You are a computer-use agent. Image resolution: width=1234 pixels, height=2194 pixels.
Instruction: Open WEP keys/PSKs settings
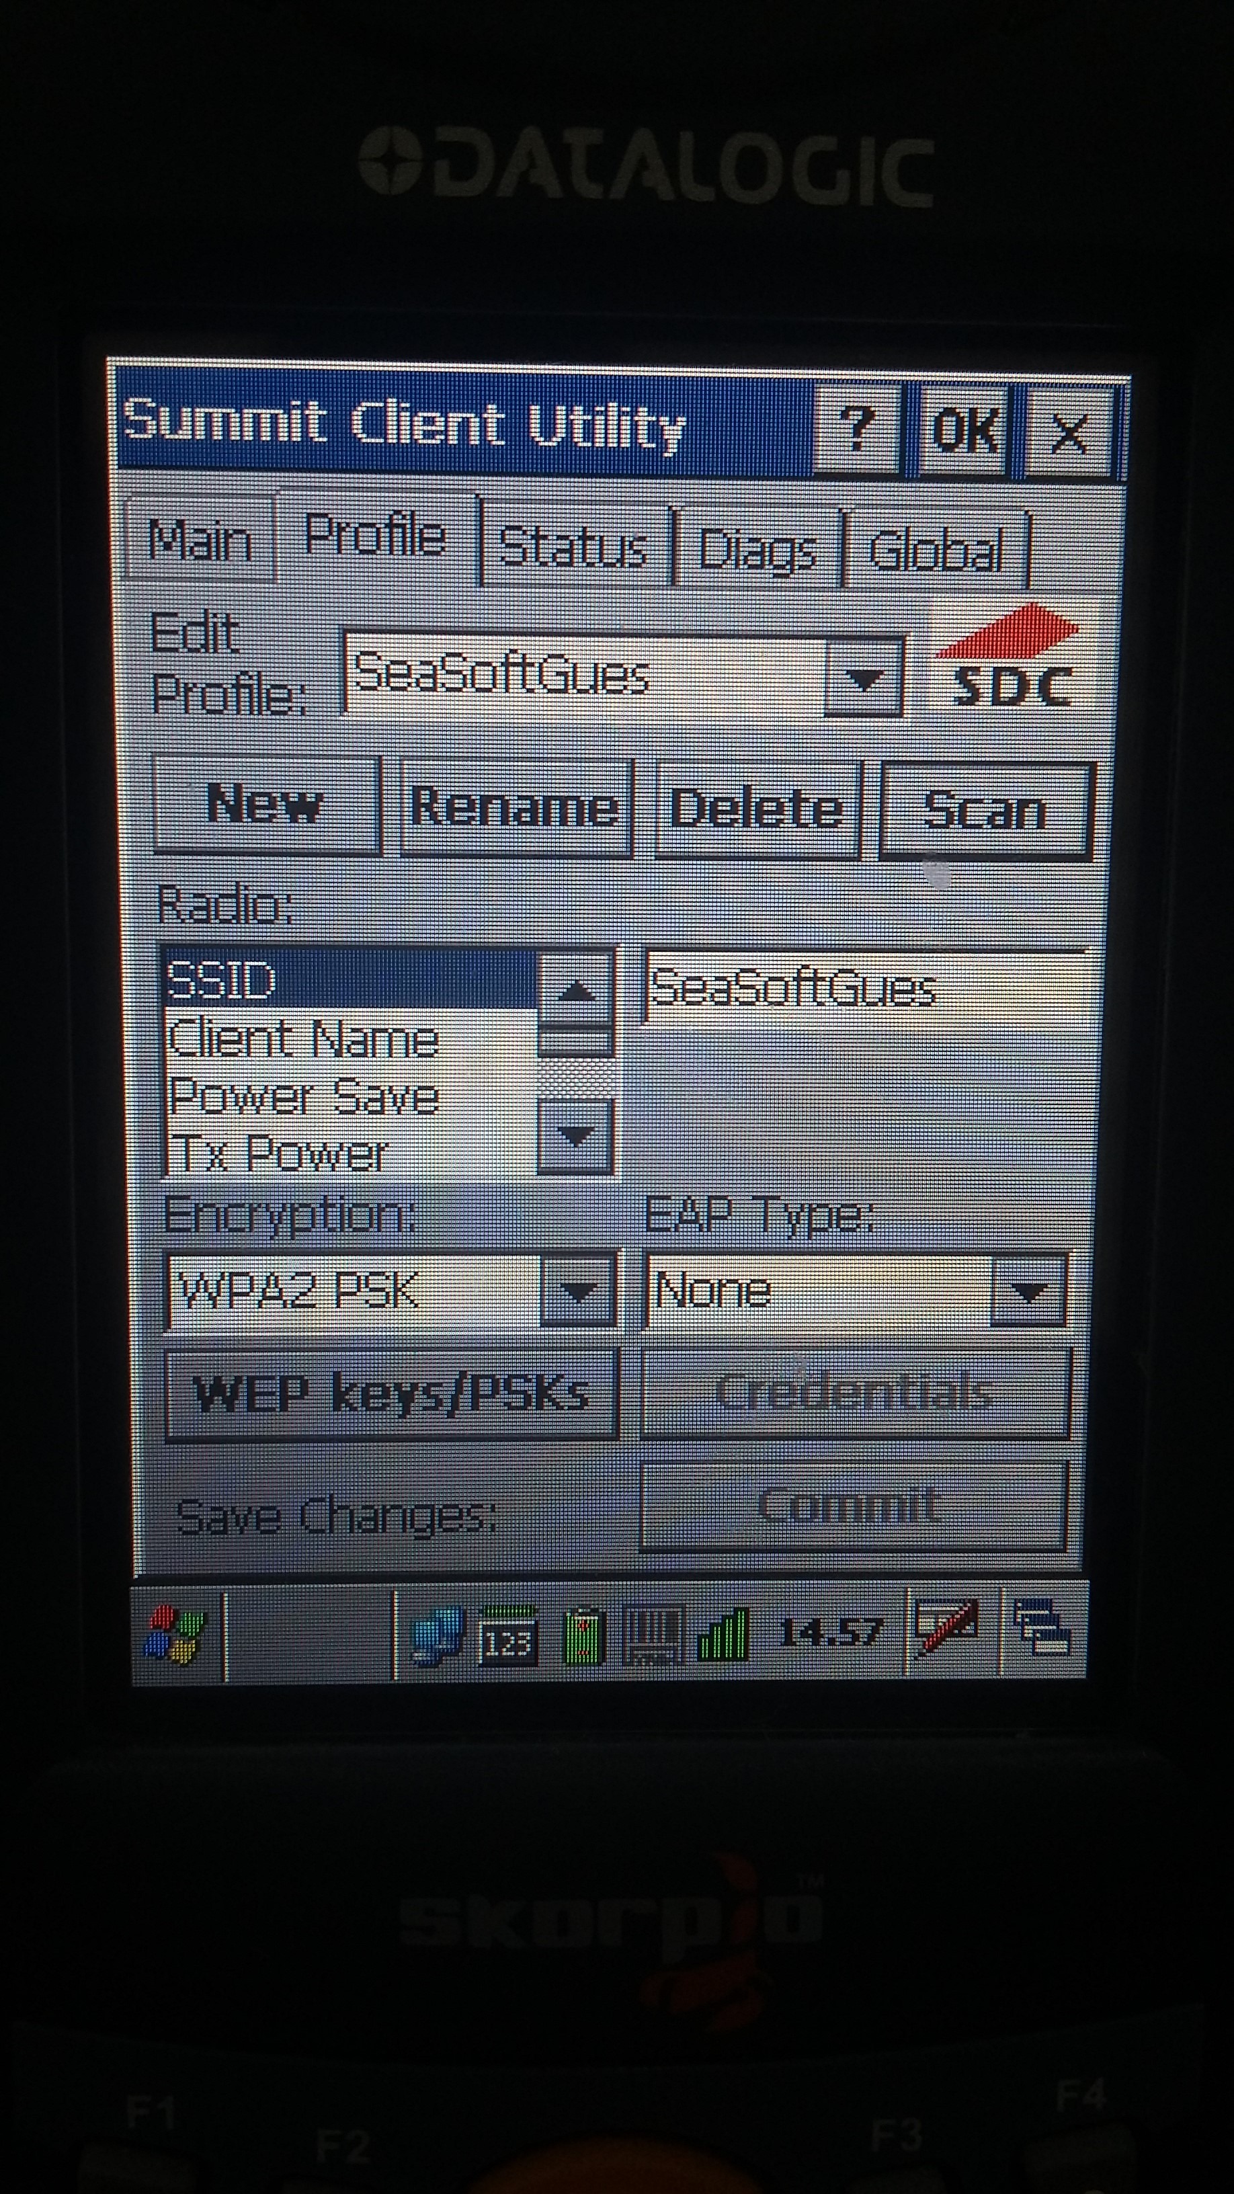391,1395
